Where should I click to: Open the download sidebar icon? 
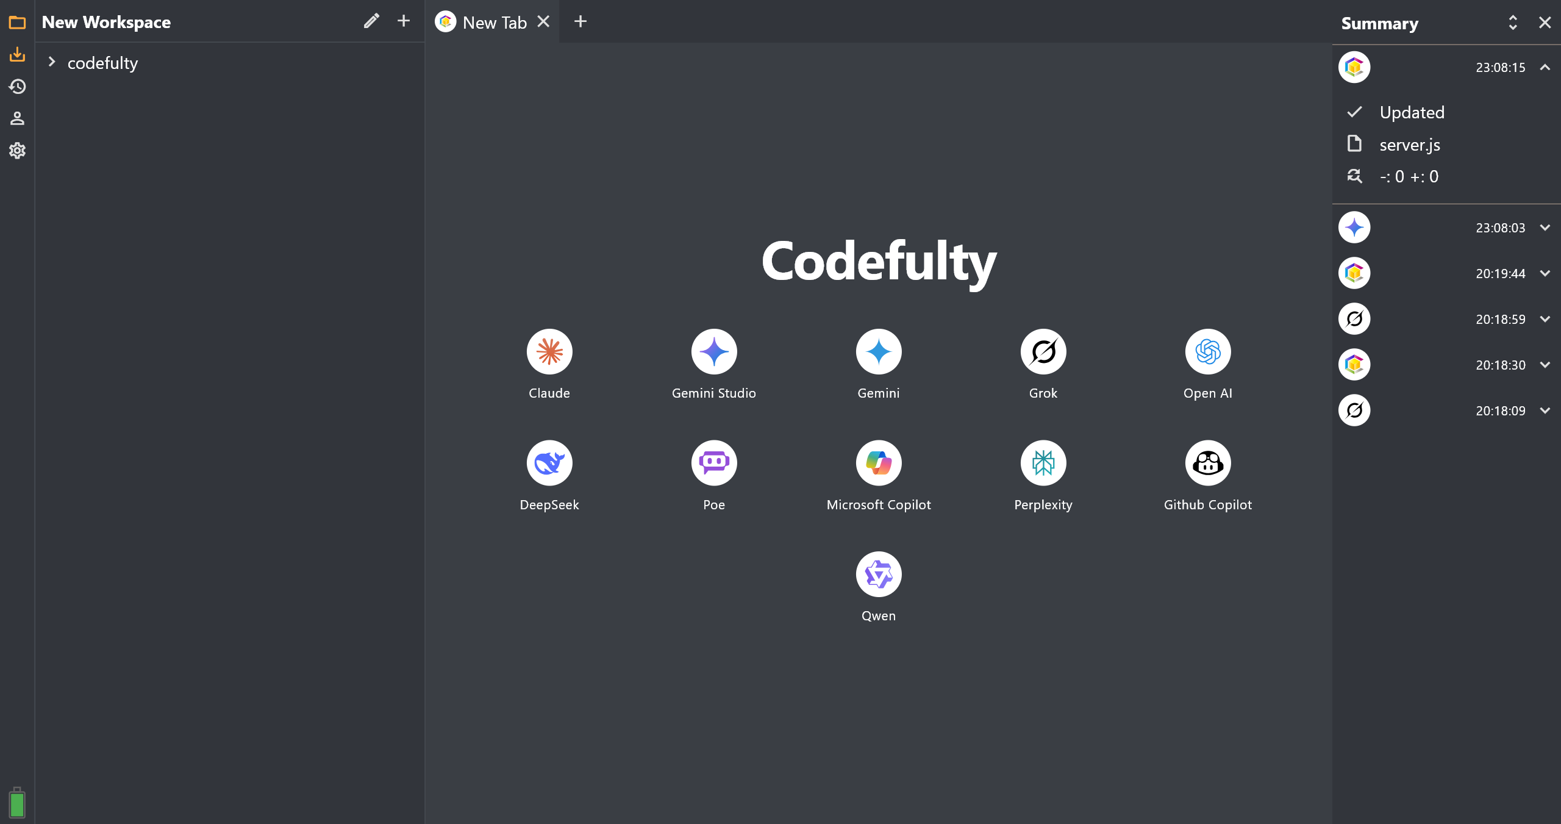pyautogui.click(x=17, y=55)
